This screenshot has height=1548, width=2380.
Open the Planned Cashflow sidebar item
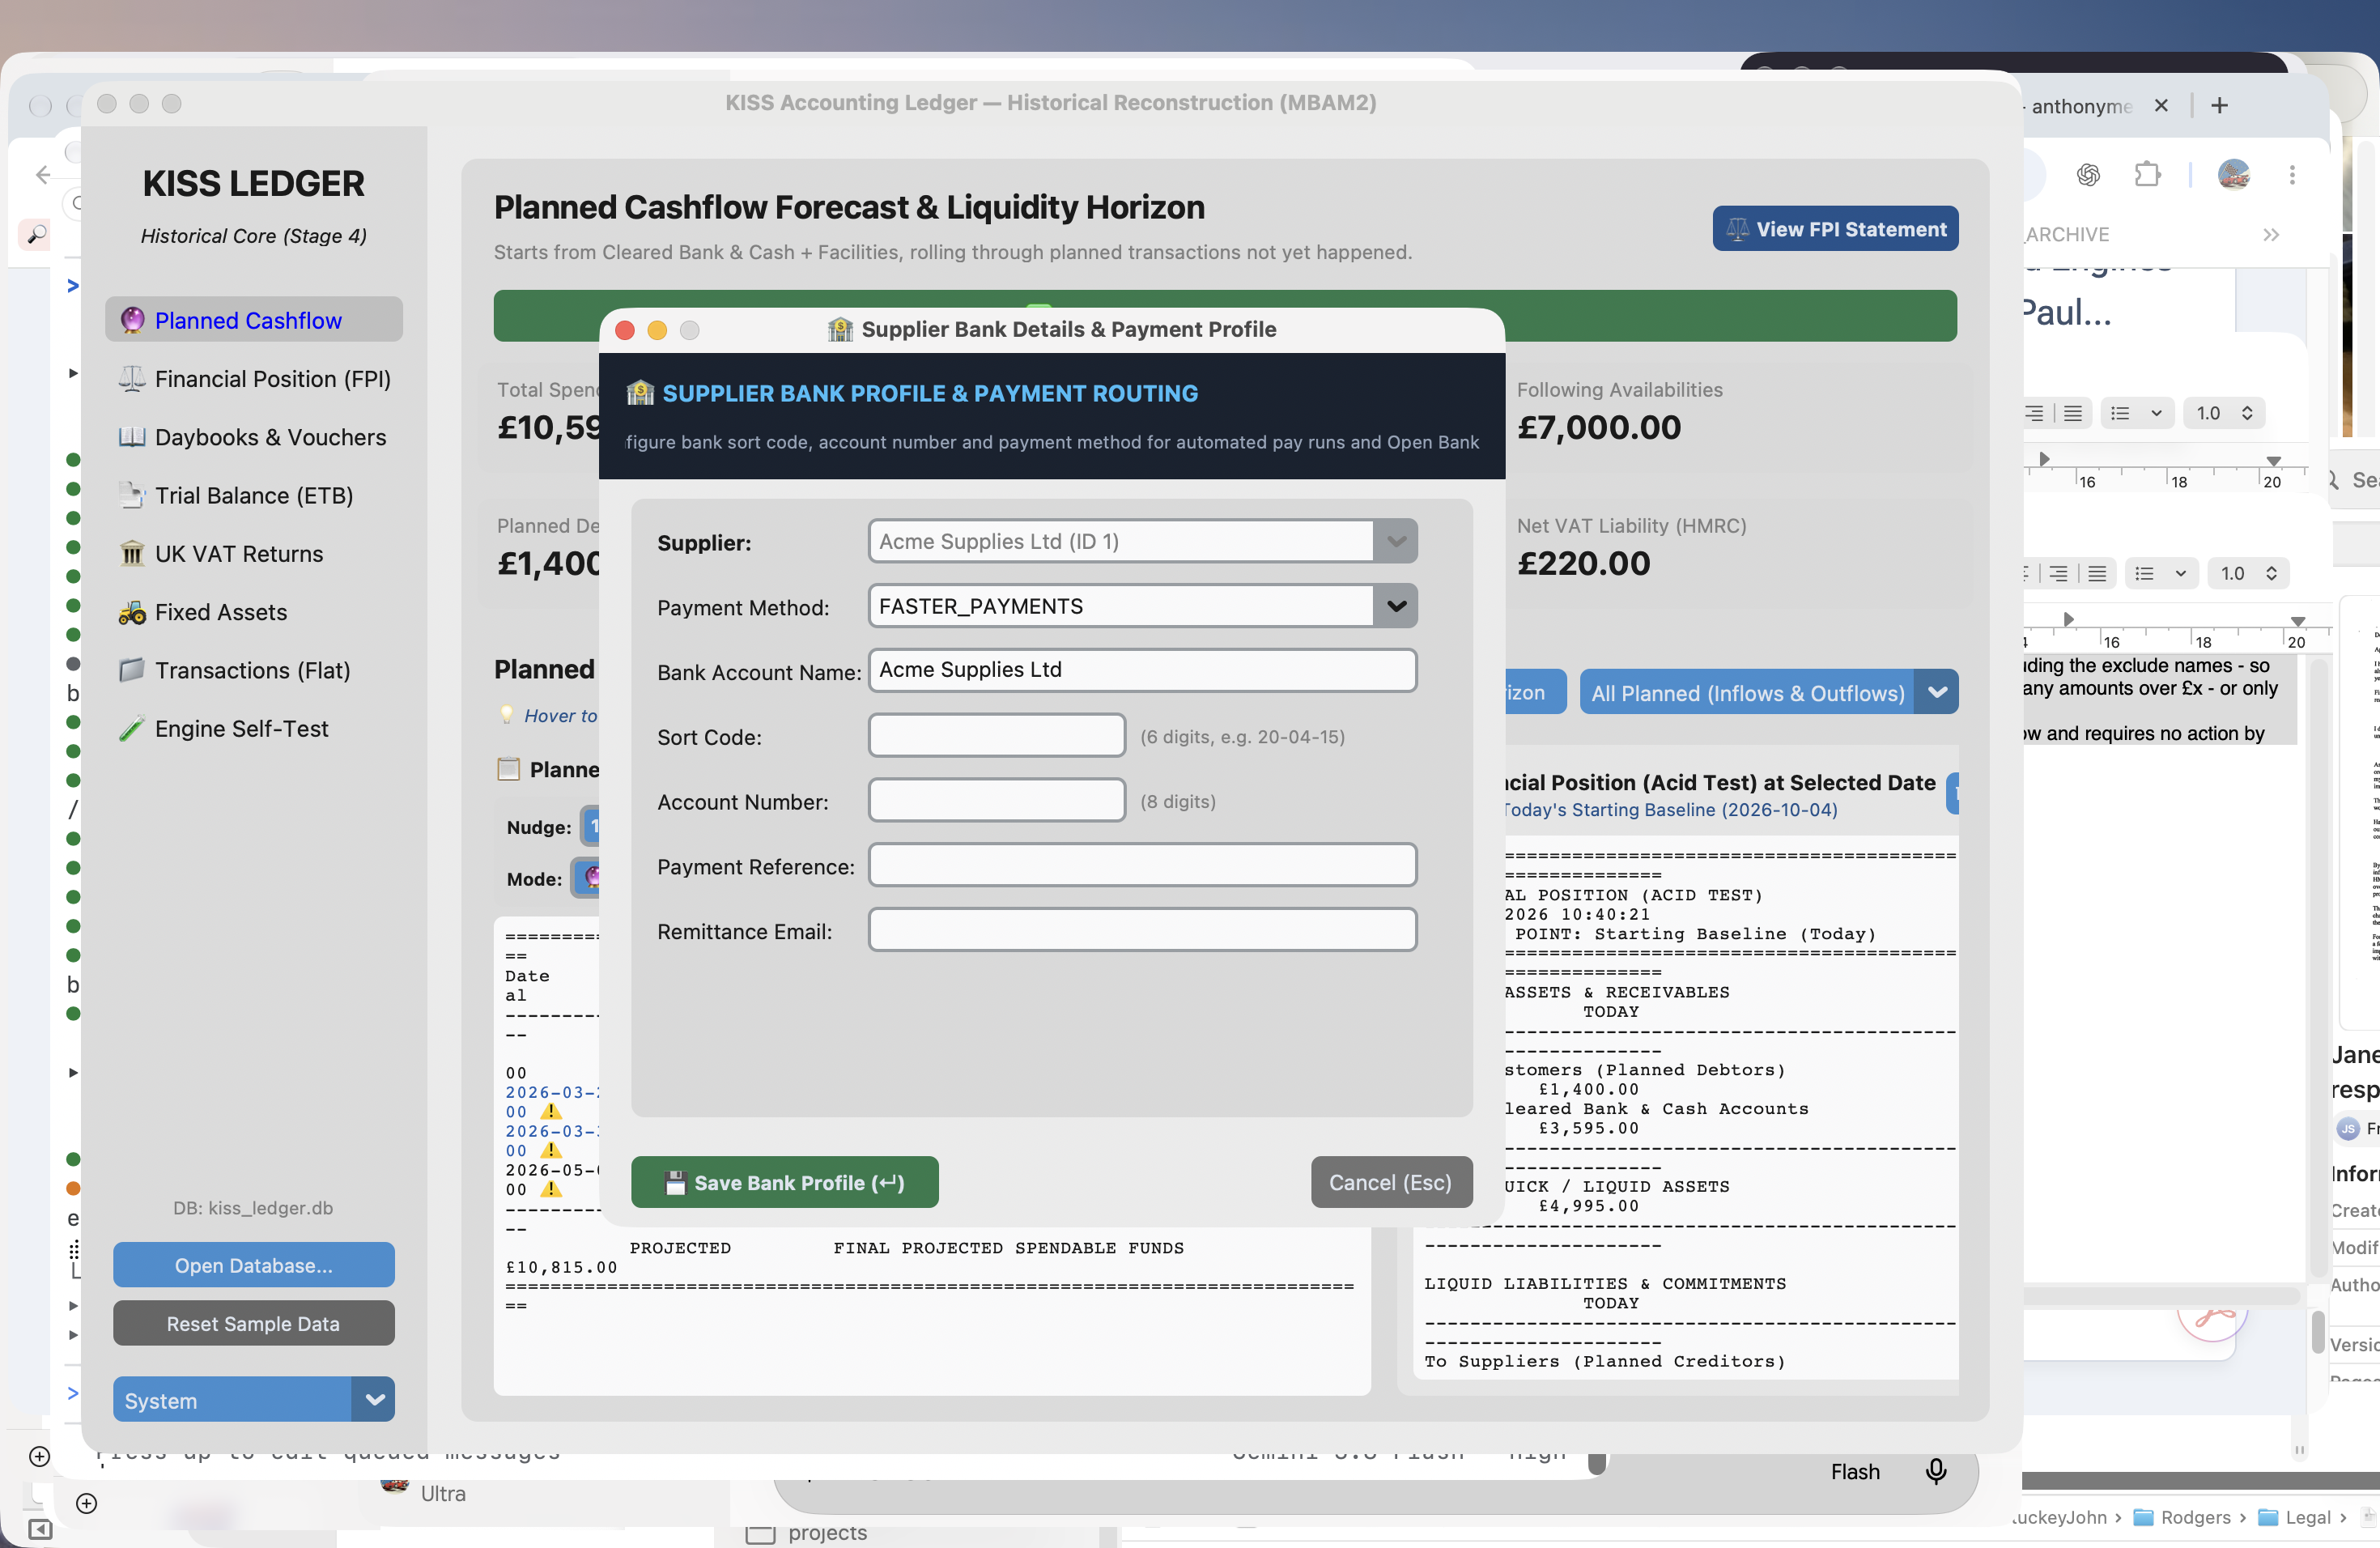[253, 320]
